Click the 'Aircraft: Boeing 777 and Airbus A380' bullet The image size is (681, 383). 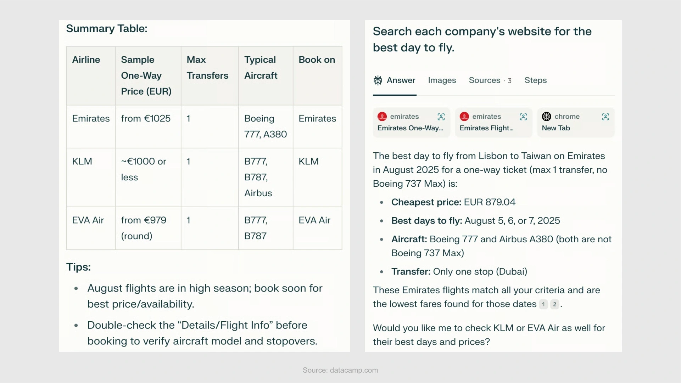pos(501,246)
